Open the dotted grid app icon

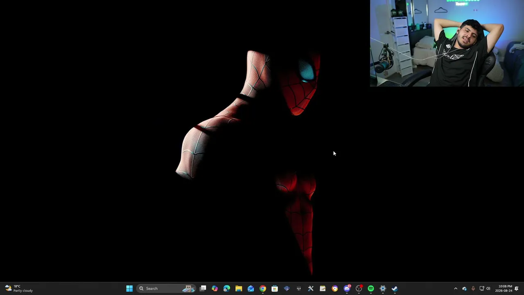click(299, 288)
